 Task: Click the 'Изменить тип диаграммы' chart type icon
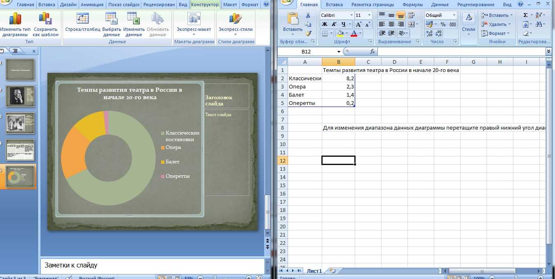[x=15, y=19]
